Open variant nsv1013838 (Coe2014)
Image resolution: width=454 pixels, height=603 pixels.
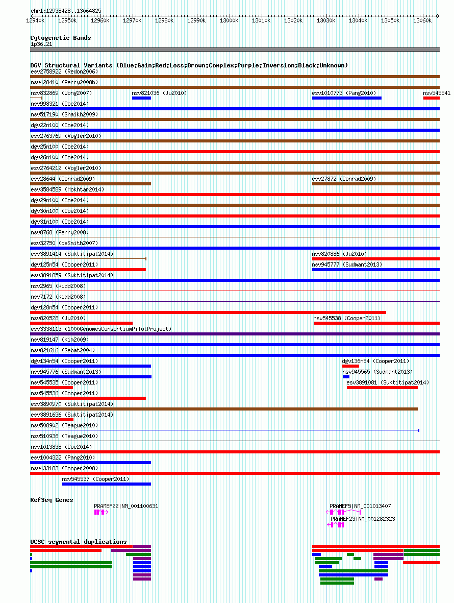[x=61, y=448]
